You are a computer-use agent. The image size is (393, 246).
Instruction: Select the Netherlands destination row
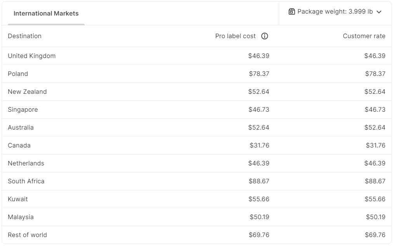pos(26,163)
